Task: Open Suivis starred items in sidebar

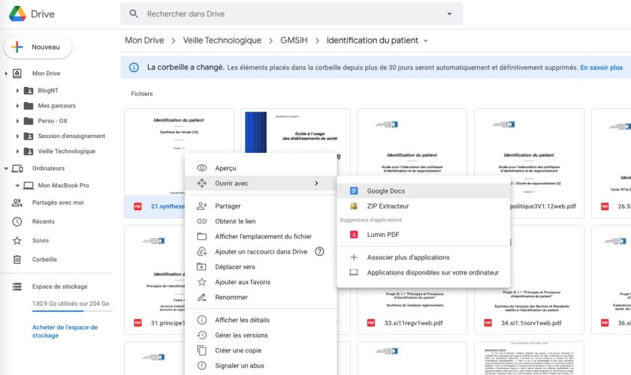Action: click(17, 241)
